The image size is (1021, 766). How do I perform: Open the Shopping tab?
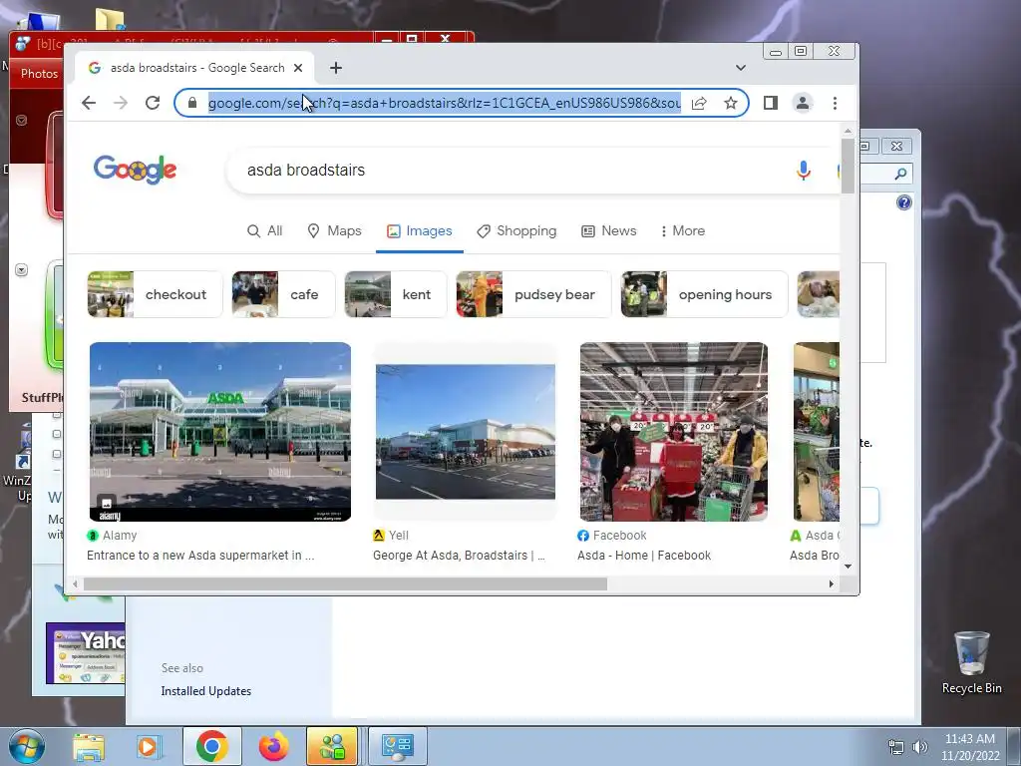click(x=517, y=230)
